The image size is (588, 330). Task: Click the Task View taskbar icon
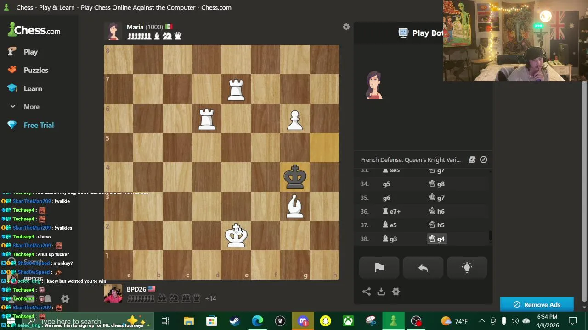pos(165,321)
